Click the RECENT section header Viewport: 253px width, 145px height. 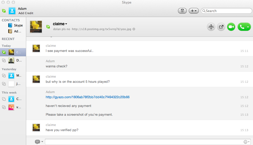click(x=8, y=39)
